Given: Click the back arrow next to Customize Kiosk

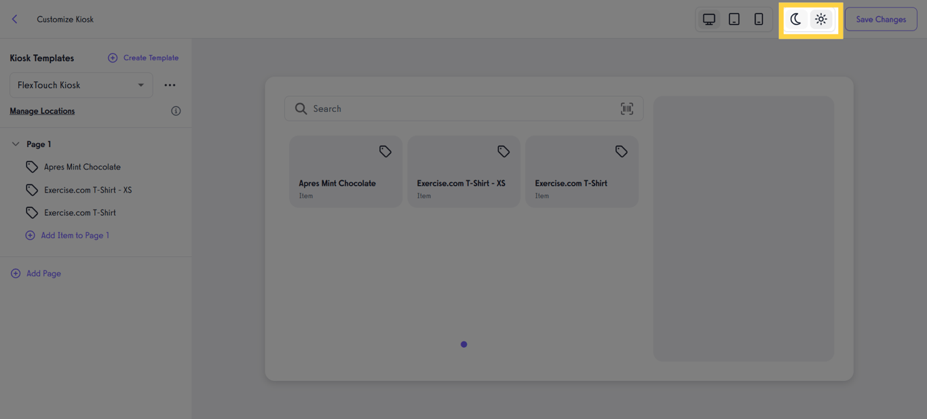Looking at the screenshot, I should pos(14,19).
